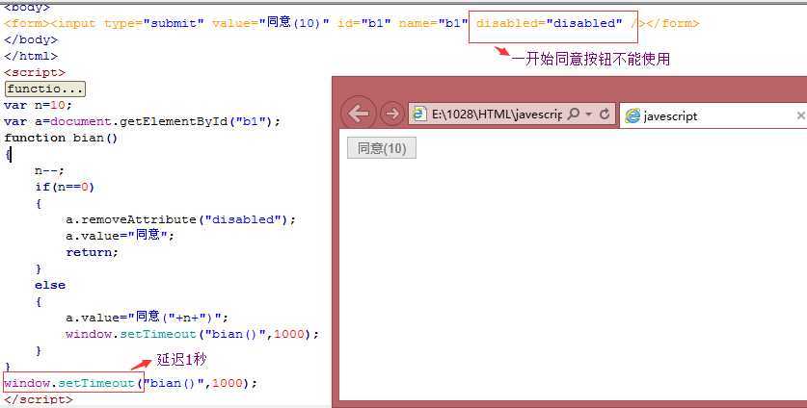The width and height of the screenshot is (807, 408).
Task: Close the javascript browser tab
Action: point(801,115)
